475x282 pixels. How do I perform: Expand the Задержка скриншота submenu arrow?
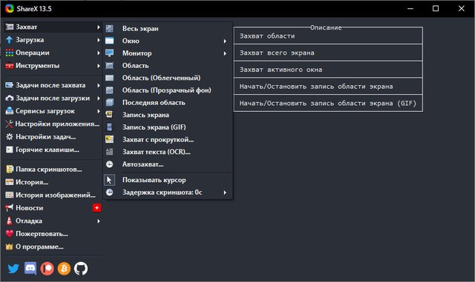click(x=225, y=192)
